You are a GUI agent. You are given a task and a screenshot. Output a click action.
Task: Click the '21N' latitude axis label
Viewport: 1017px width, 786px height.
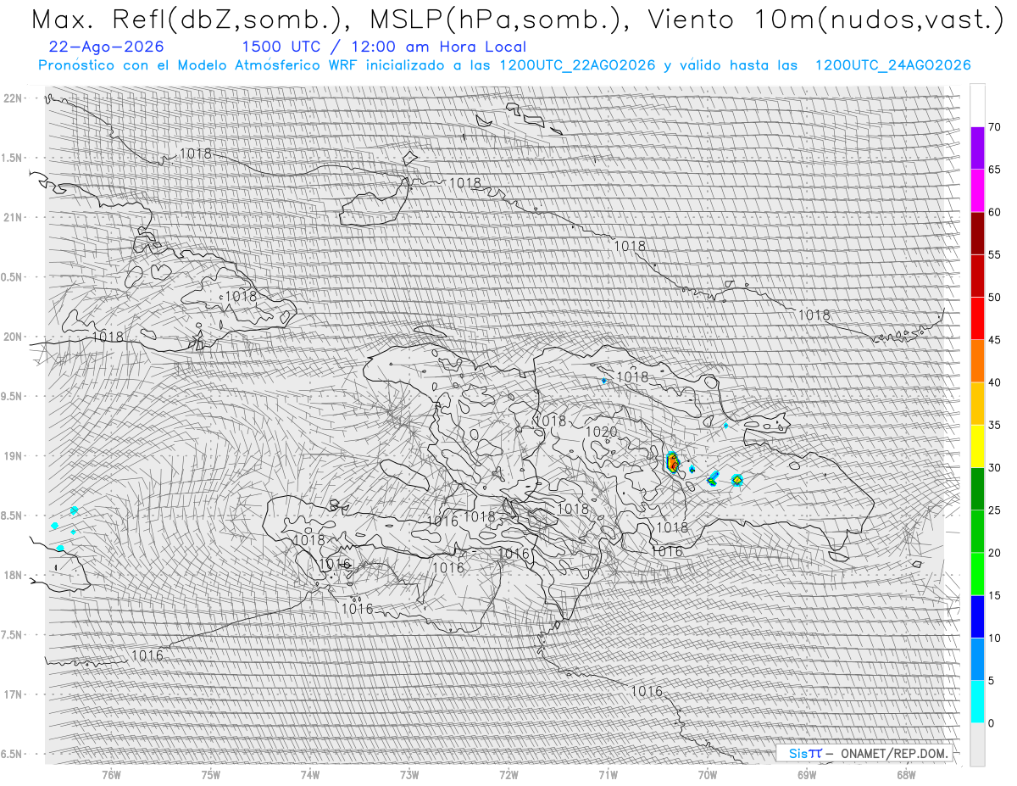[12, 217]
